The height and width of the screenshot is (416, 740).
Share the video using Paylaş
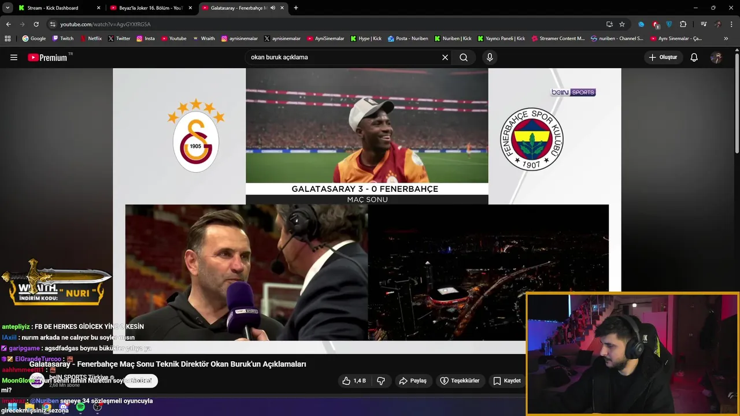click(x=413, y=381)
